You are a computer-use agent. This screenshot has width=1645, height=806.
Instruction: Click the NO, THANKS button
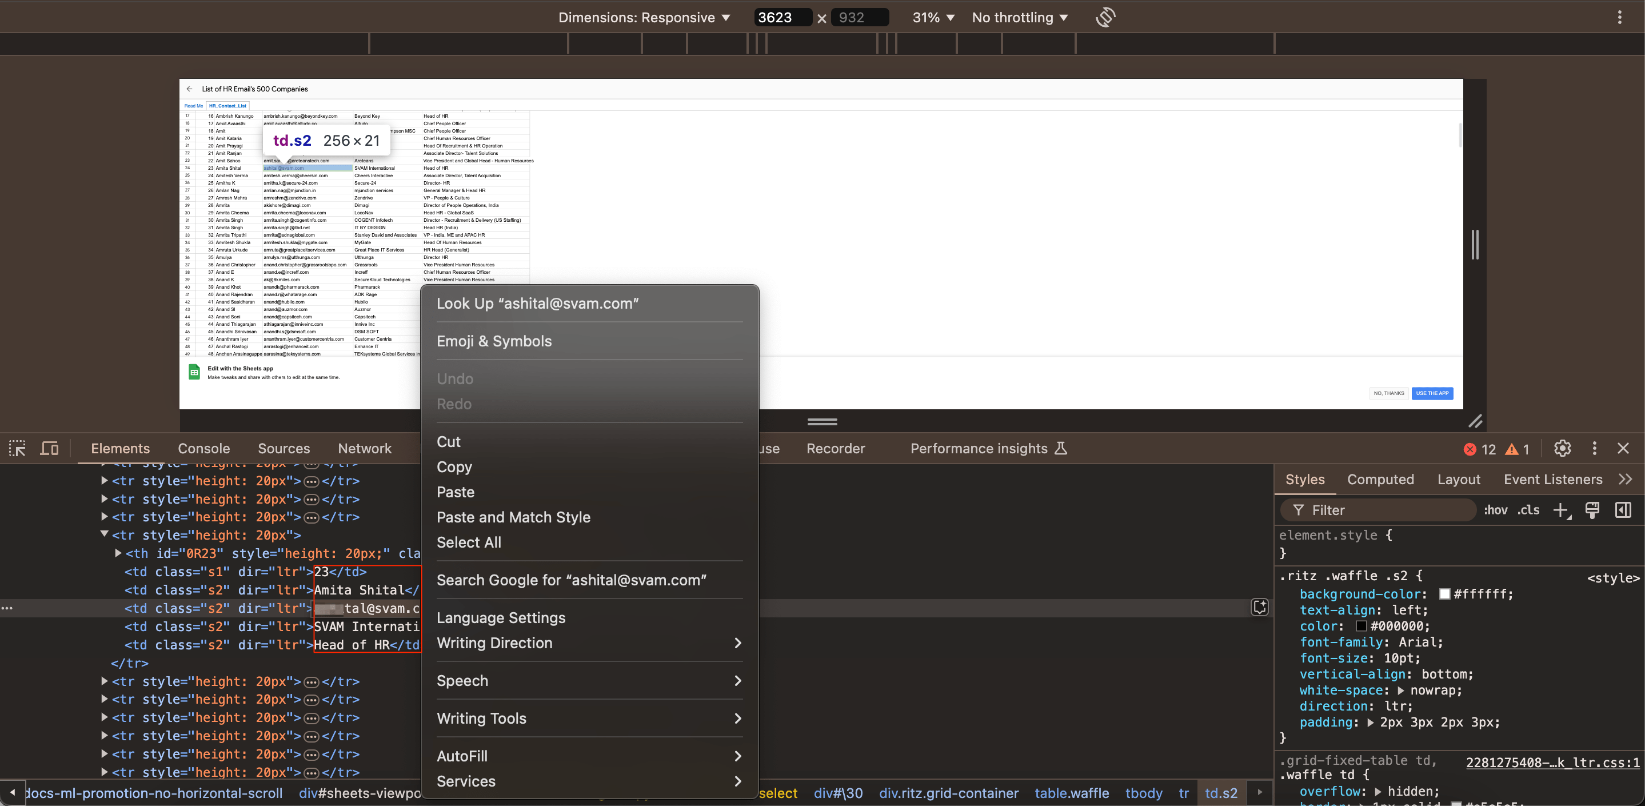(1388, 393)
